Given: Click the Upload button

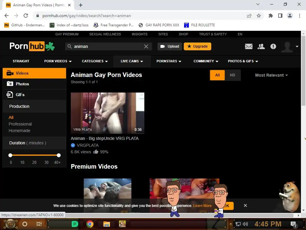Looking at the screenshot, I should click(x=170, y=46).
